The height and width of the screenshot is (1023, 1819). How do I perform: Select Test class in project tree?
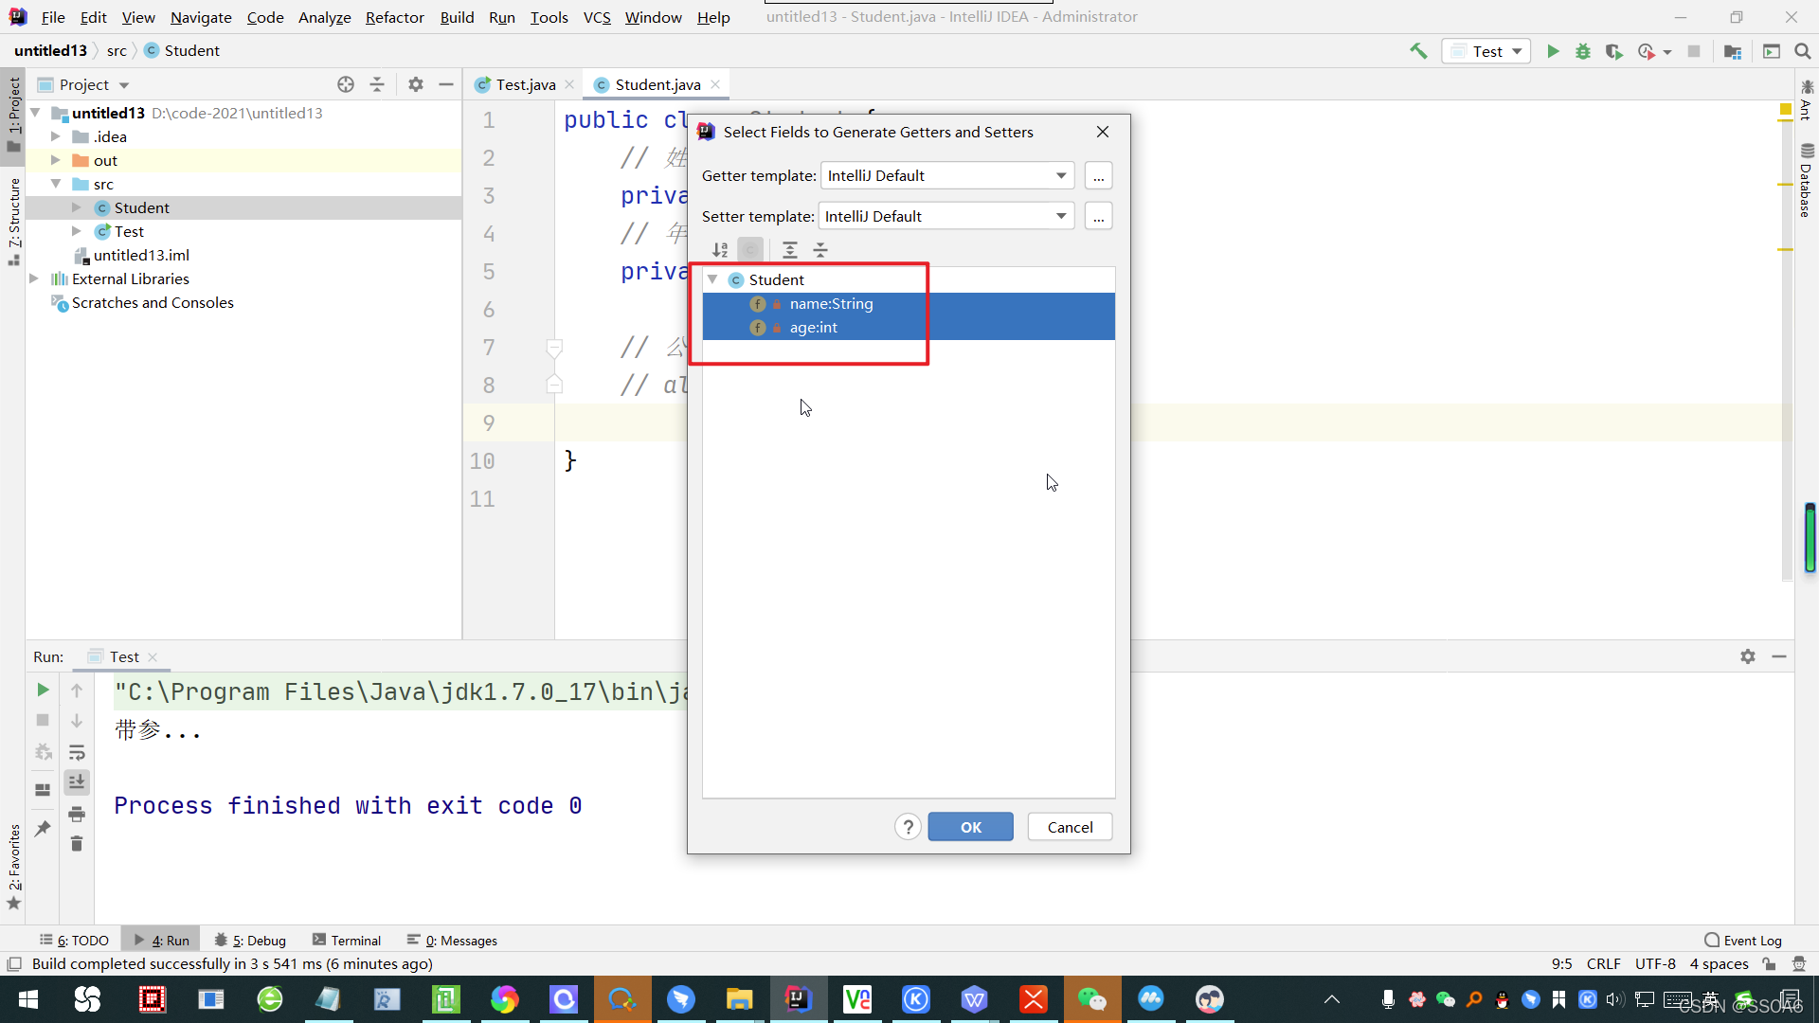pyautogui.click(x=129, y=231)
